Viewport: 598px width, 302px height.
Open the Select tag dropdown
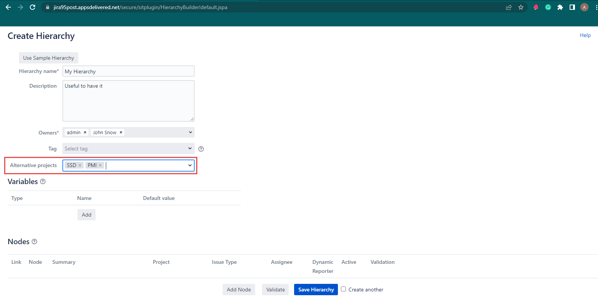[128, 149]
